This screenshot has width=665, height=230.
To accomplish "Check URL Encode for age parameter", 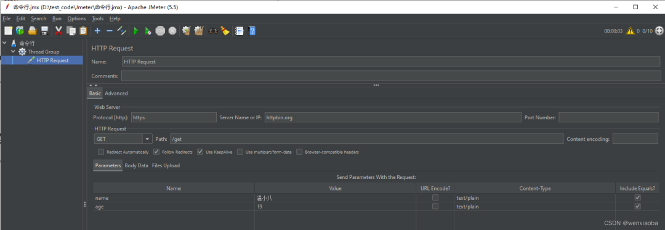I will 435,206.
